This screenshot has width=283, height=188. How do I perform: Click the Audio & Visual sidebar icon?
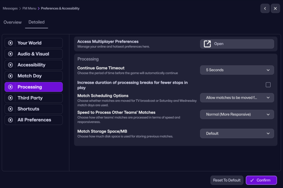tap(10, 54)
